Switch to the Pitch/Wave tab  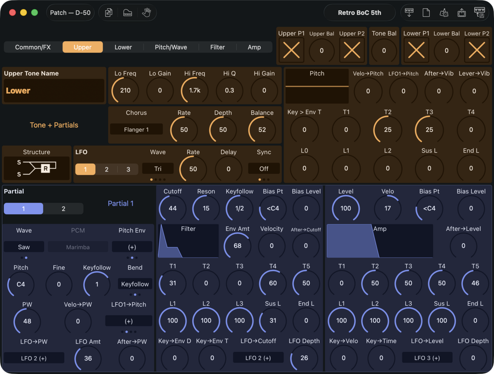[171, 47]
